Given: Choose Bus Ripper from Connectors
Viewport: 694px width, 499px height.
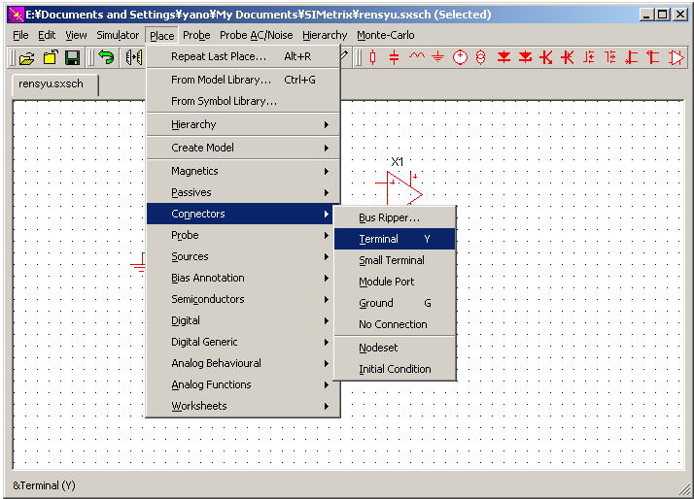Looking at the screenshot, I should coord(395,217).
